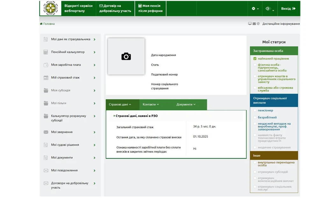
Task: Expand the Документи dropdown tab
Action: pos(186,105)
